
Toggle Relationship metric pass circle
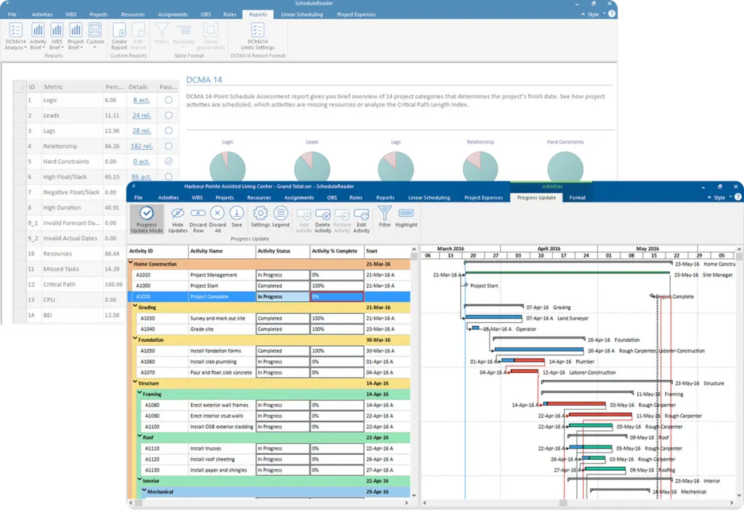tap(169, 146)
